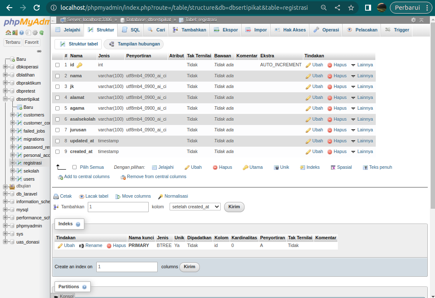435x298 pixels.
Task: Click Rename icon in PRIMARY index row
Action: click(x=81, y=246)
